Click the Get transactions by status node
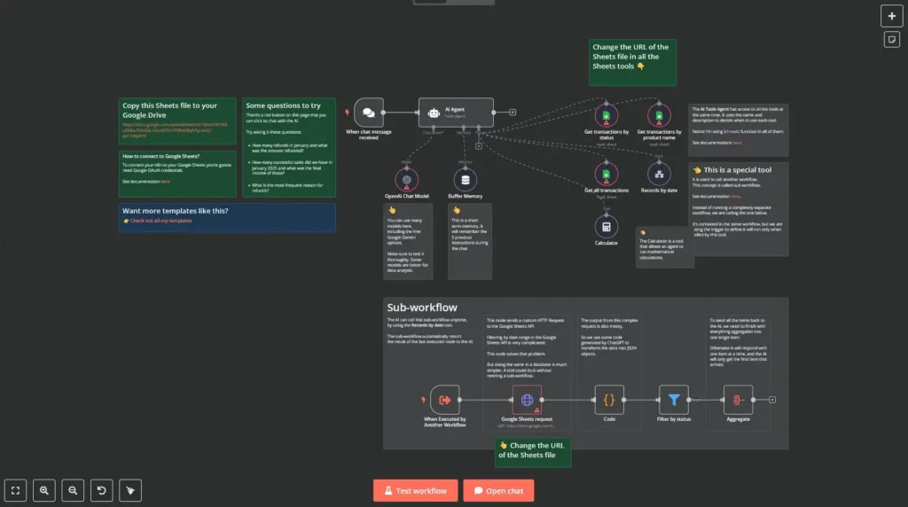The height and width of the screenshot is (507, 908). coord(607,115)
